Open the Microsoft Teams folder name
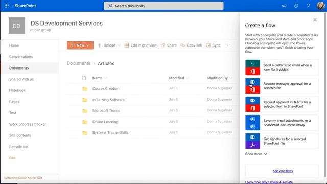 (106, 111)
